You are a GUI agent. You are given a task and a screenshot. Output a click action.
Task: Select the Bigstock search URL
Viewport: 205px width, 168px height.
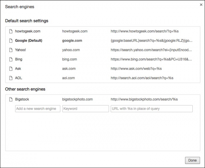144,99
